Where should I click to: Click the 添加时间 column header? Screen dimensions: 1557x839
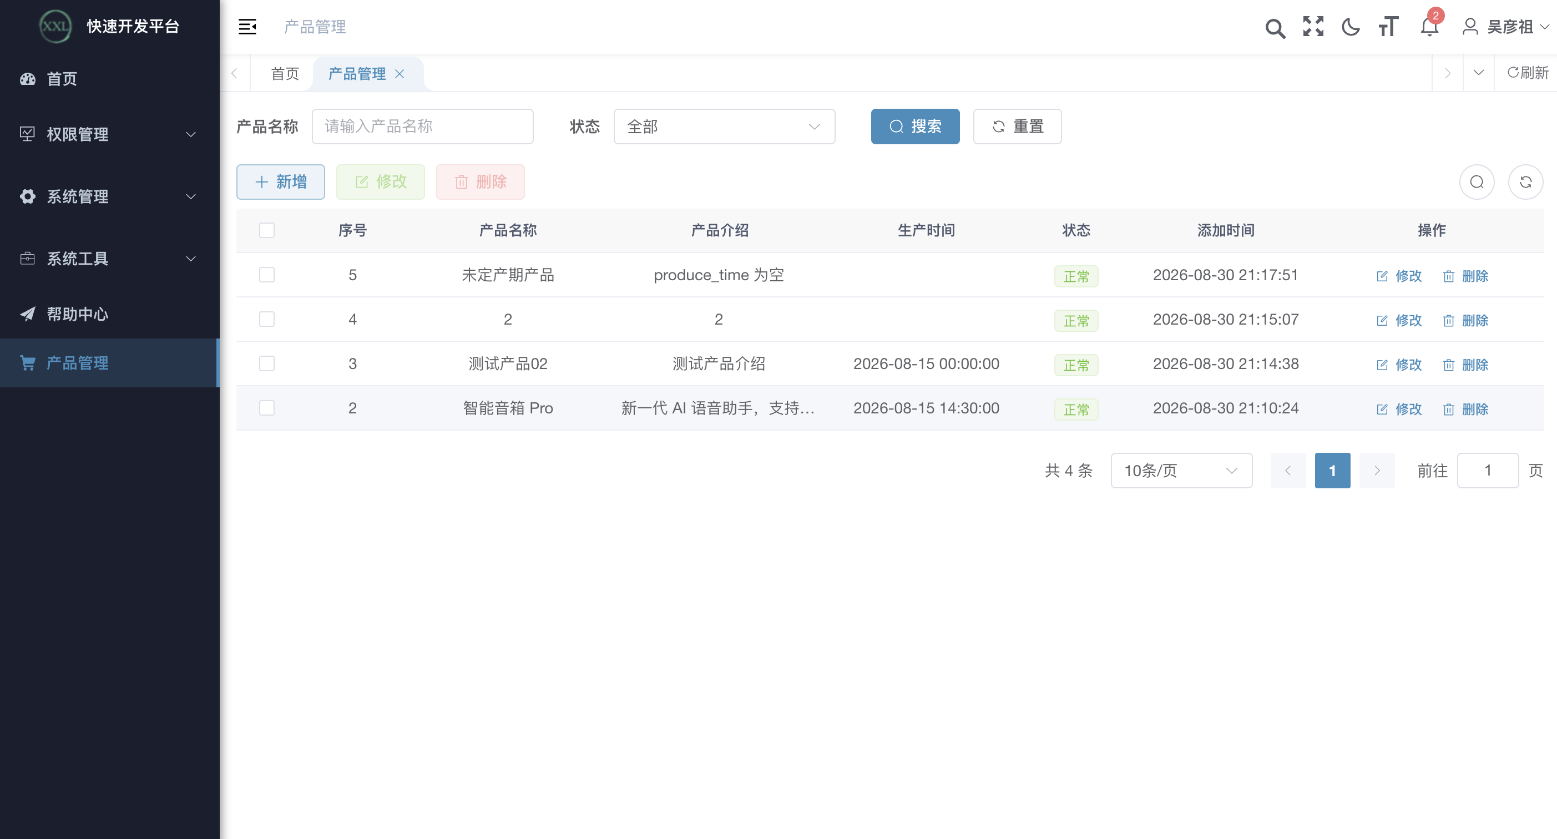[x=1226, y=230]
